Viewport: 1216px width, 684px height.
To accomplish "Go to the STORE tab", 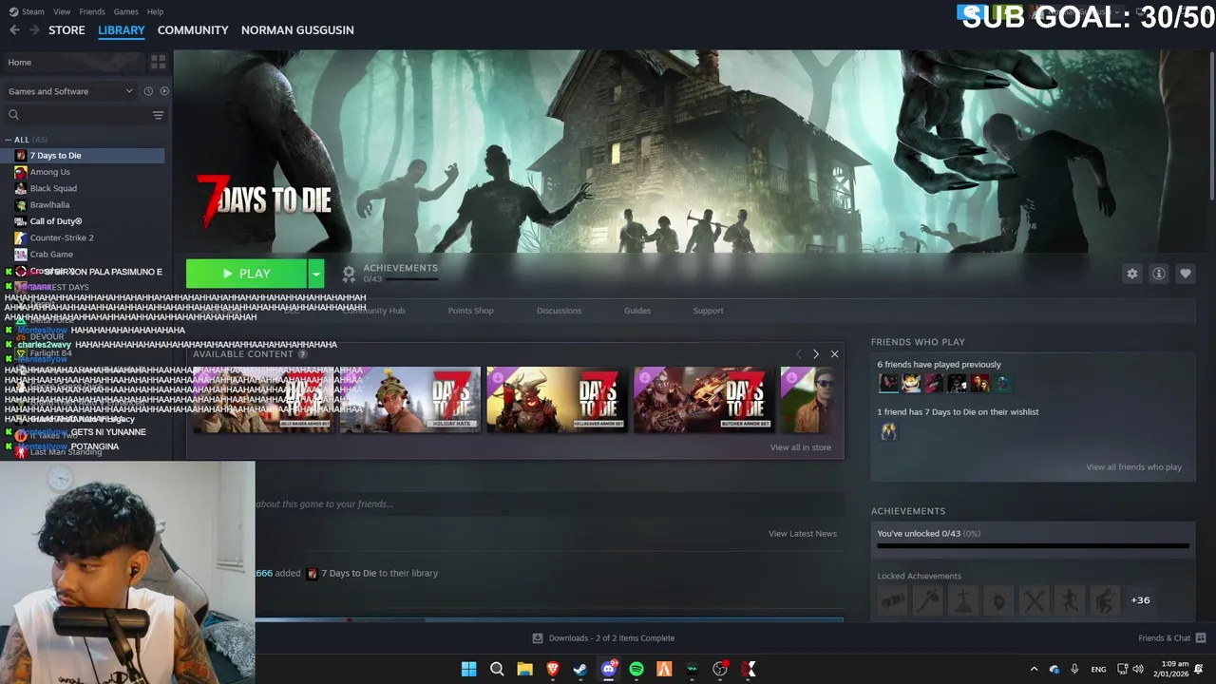I will point(66,30).
